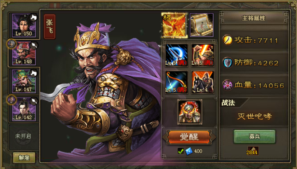Select the Lv.147 green-hat general portrait

click(24, 81)
